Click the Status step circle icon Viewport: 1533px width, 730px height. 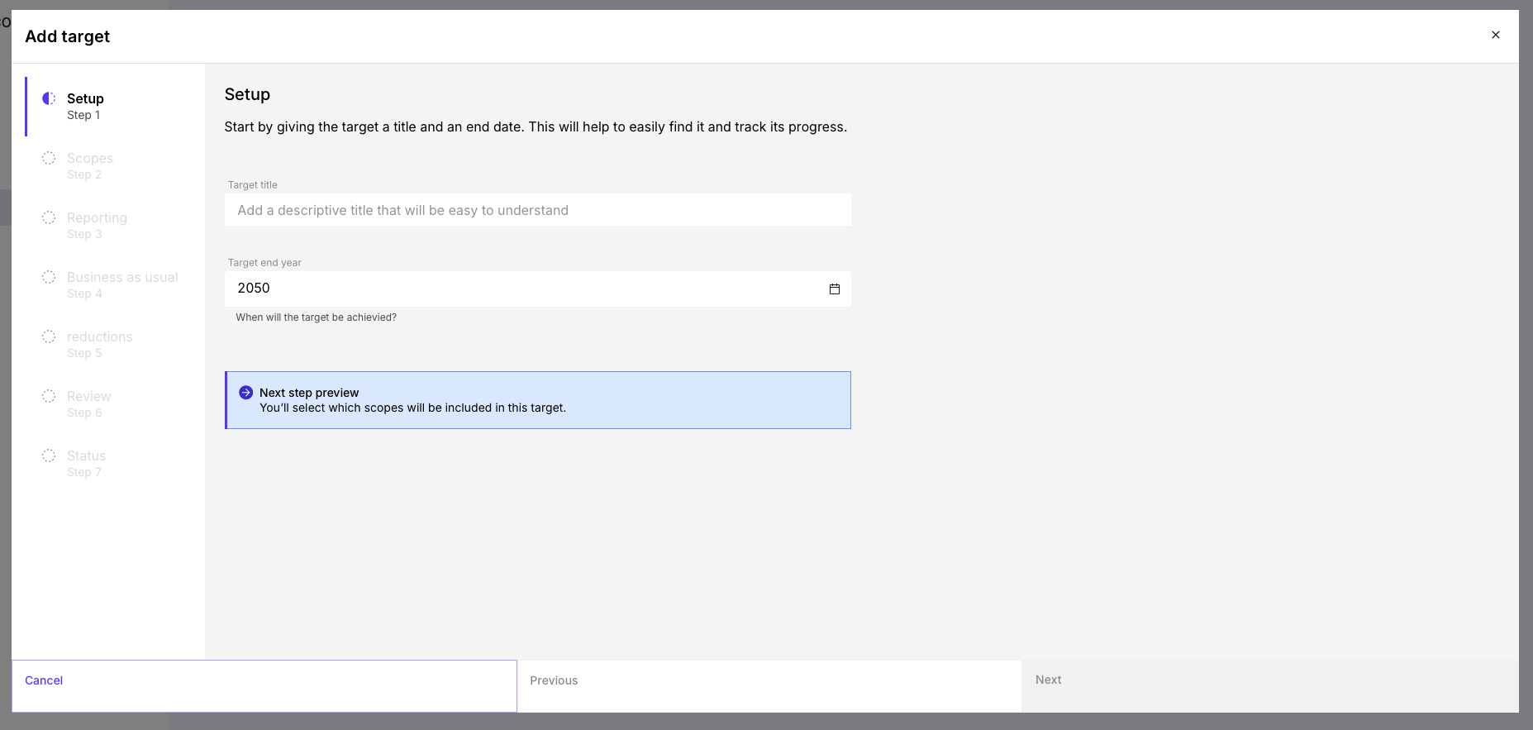(x=49, y=456)
